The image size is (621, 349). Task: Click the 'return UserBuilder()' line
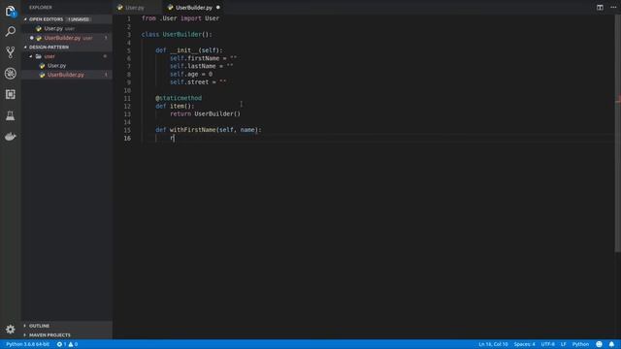click(205, 114)
